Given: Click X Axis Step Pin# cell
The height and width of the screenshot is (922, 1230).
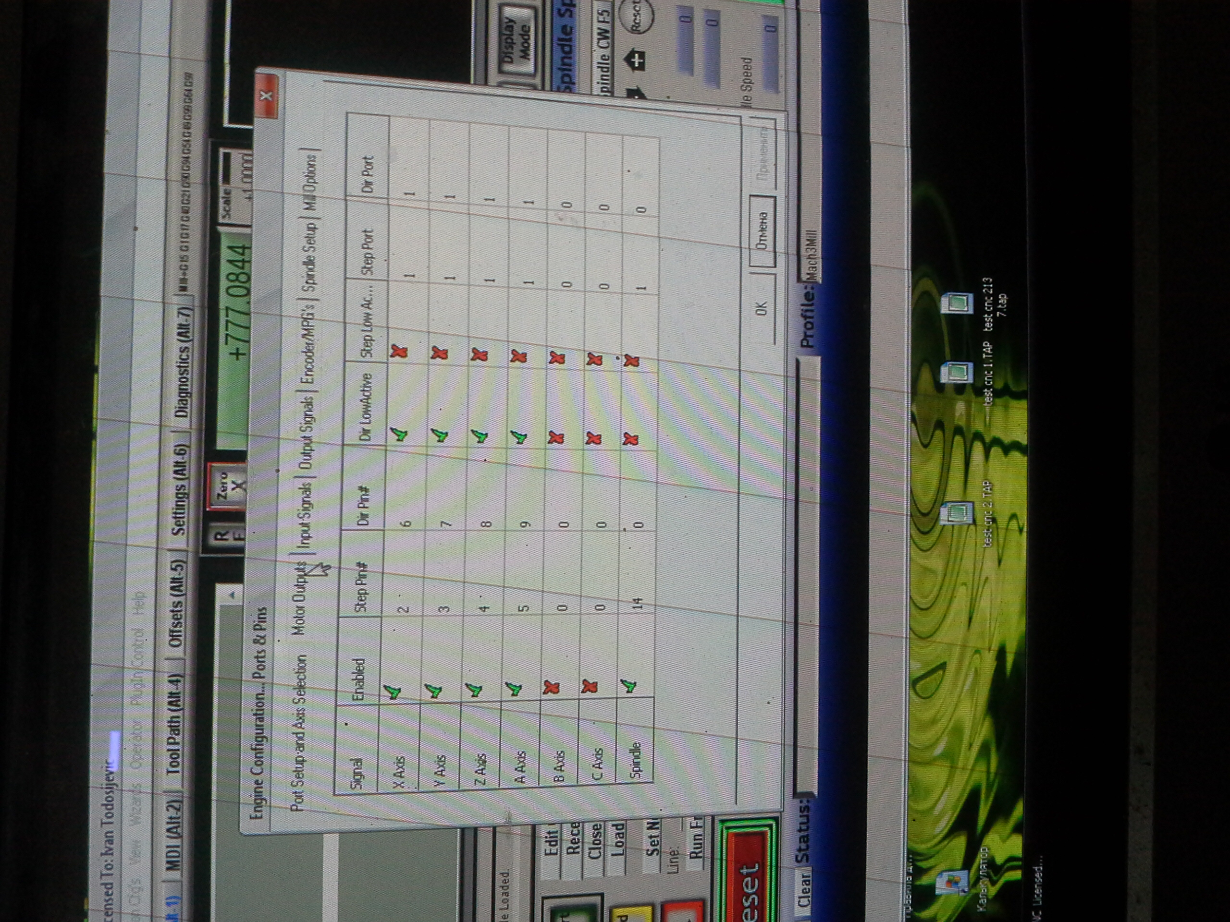Looking at the screenshot, I should pos(404,608).
